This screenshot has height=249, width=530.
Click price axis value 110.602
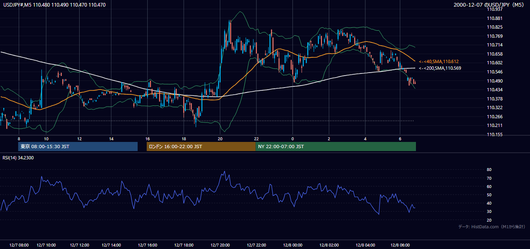[x=494, y=63]
